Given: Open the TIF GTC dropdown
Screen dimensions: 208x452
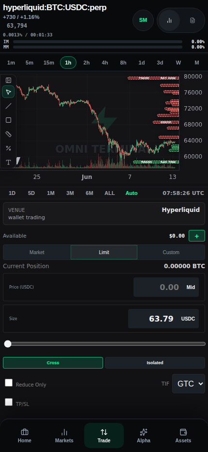Looking at the screenshot, I should [x=189, y=384].
